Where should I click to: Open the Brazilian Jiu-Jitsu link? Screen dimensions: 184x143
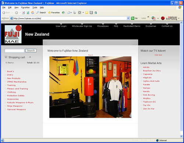point(152,71)
